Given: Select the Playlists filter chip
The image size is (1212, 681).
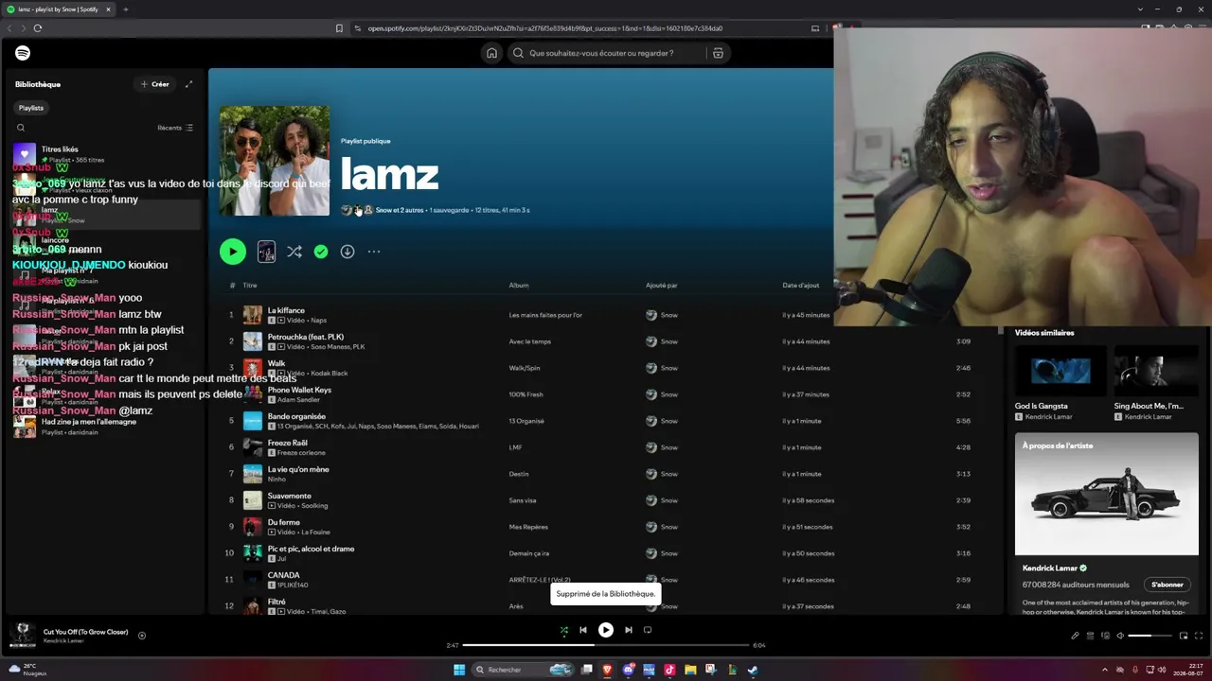Looking at the screenshot, I should (x=31, y=108).
